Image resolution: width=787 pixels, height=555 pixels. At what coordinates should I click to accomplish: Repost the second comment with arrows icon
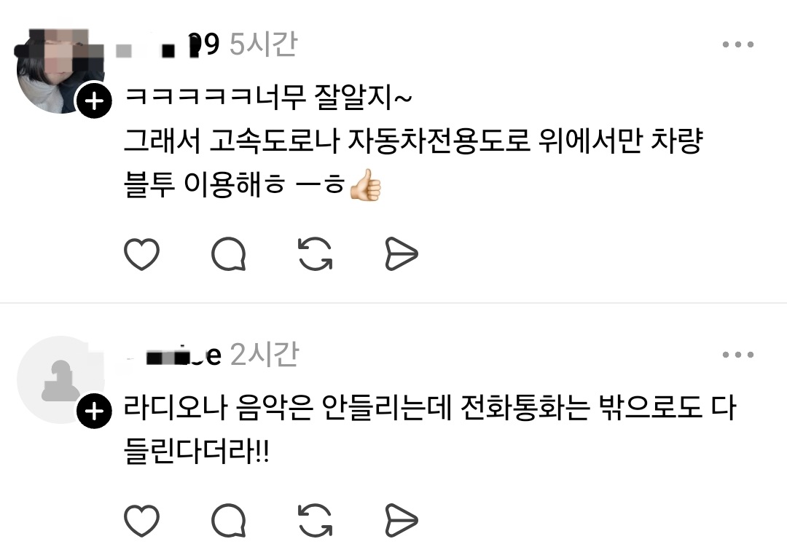316,520
